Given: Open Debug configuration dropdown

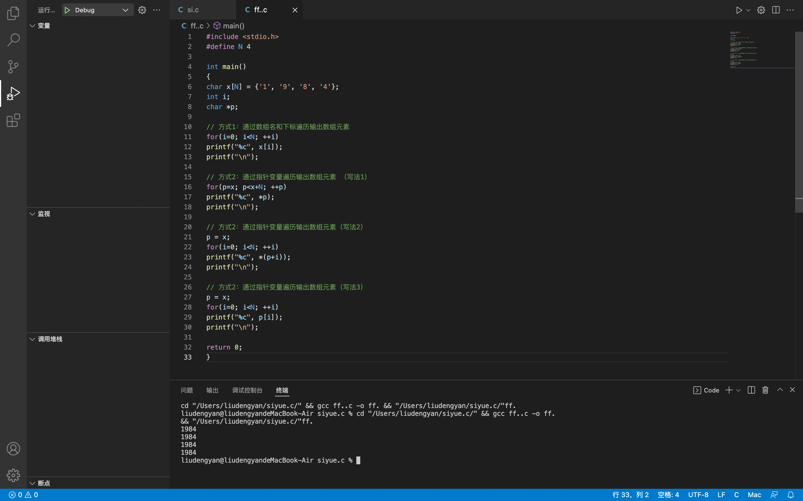Looking at the screenshot, I should pyautogui.click(x=125, y=10).
